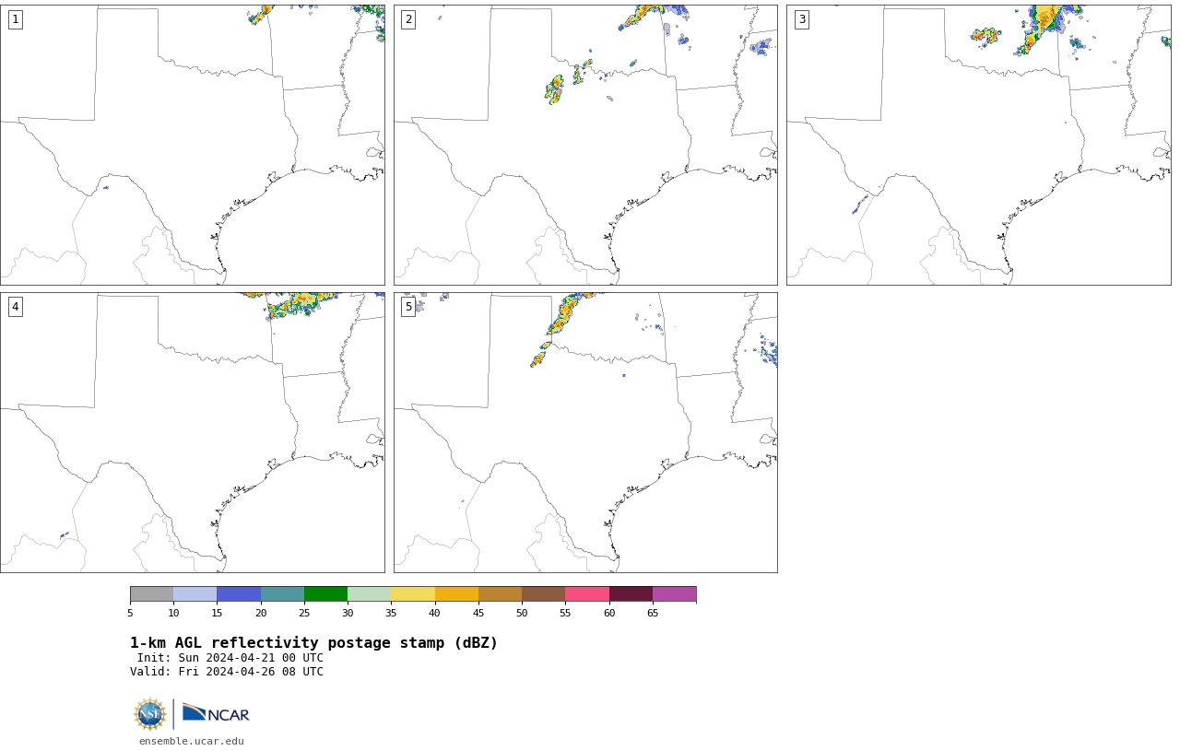Open ensemble member 3 reflectivity map

point(979,145)
